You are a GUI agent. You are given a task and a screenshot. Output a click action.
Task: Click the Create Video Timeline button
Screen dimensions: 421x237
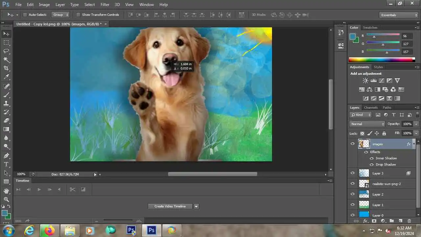point(170,206)
